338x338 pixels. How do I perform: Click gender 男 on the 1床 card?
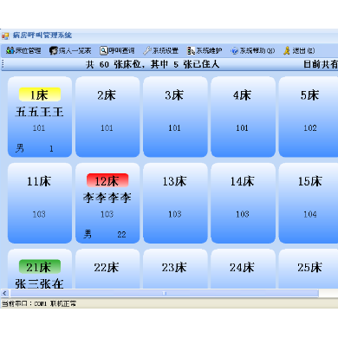pyautogui.click(x=20, y=148)
